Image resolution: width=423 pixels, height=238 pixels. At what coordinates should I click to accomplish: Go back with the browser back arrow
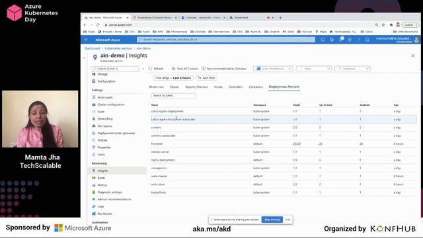pyautogui.click(x=85, y=25)
